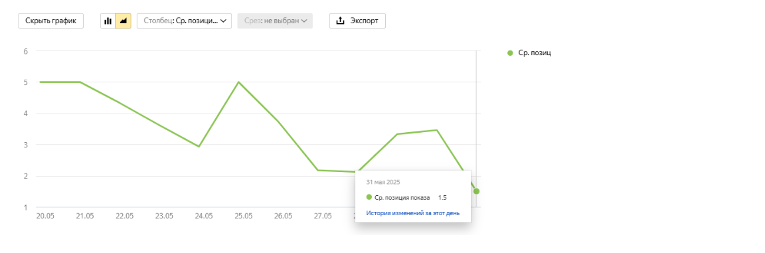Screen dimensions: 765x253
Task: Open the disabled "Срез: не выбран" dropdown
Action: tap(275, 21)
